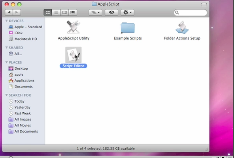
Task: Open the AppleScript Utility icon
Action: click(74, 27)
